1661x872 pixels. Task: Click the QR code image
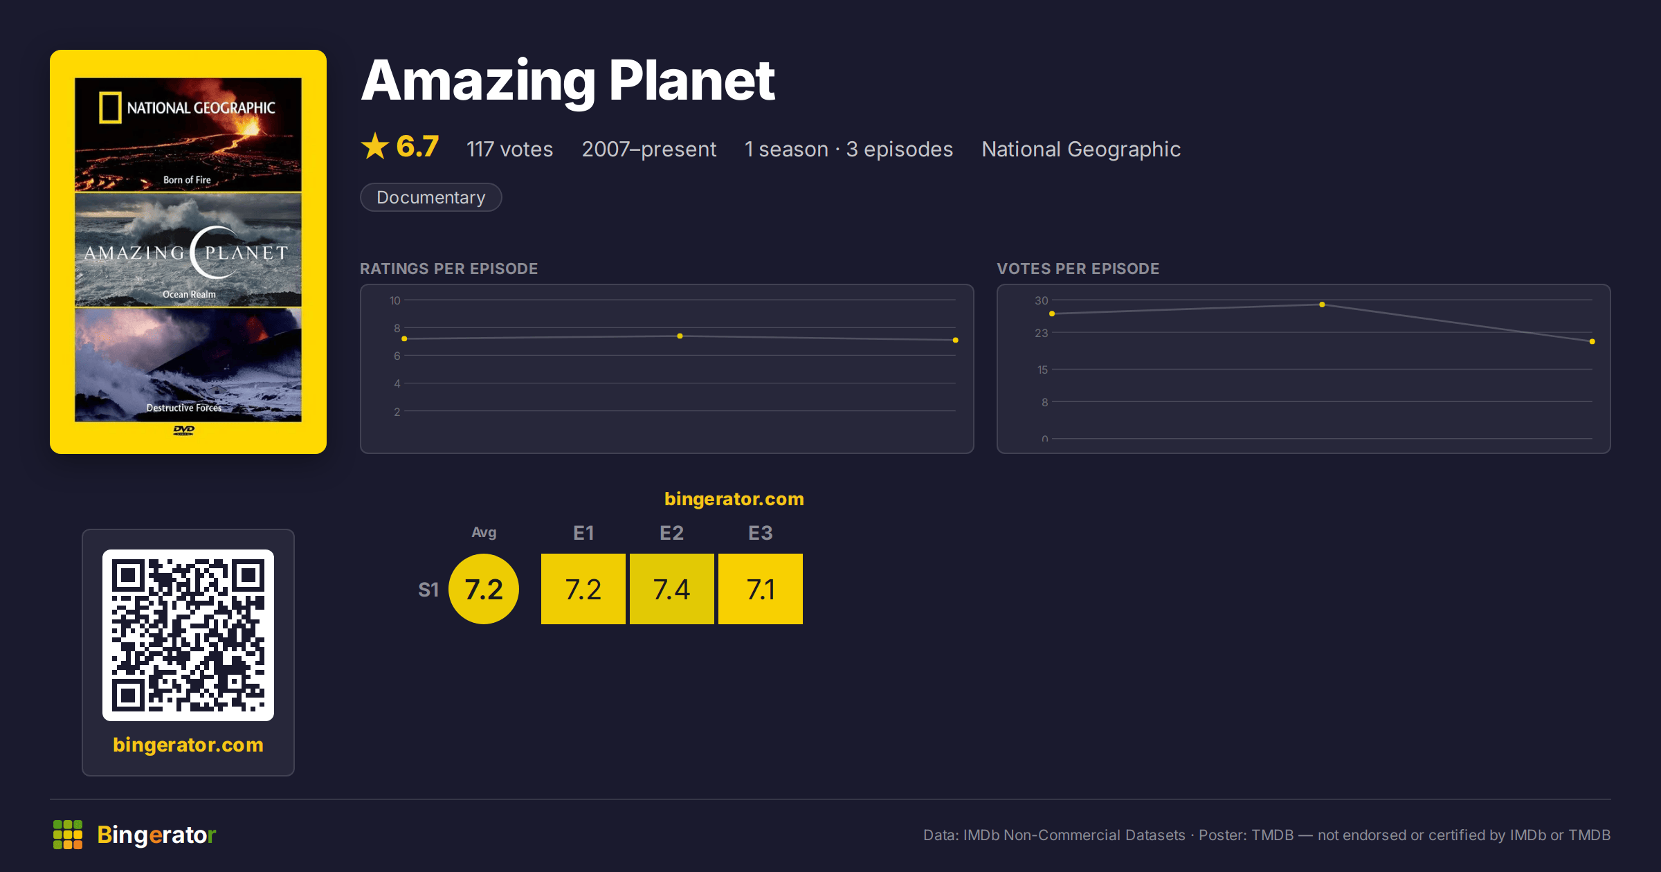pyautogui.click(x=188, y=635)
